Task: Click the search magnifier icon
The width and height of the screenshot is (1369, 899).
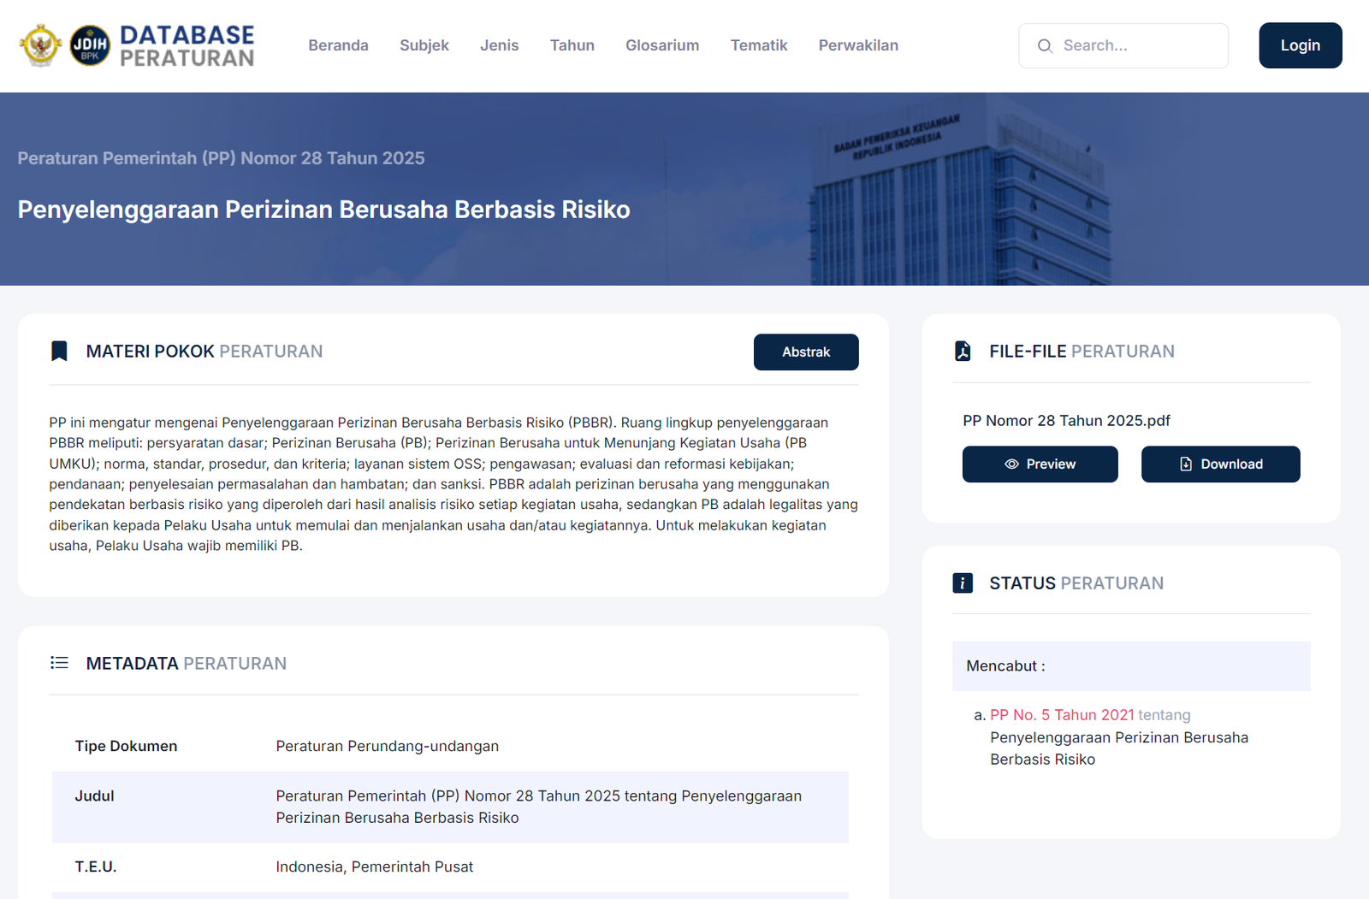Action: [x=1045, y=46]
